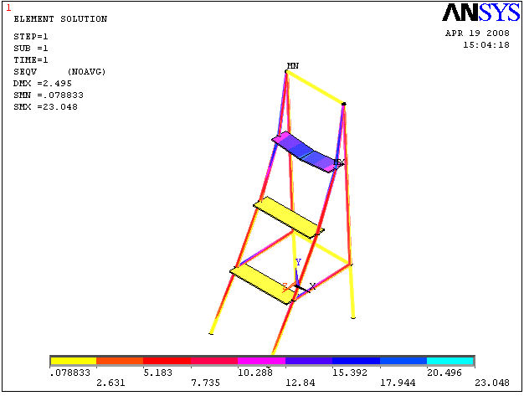Click the '(NOAVG)' label
524x396 pixels.
pos(86,71)
